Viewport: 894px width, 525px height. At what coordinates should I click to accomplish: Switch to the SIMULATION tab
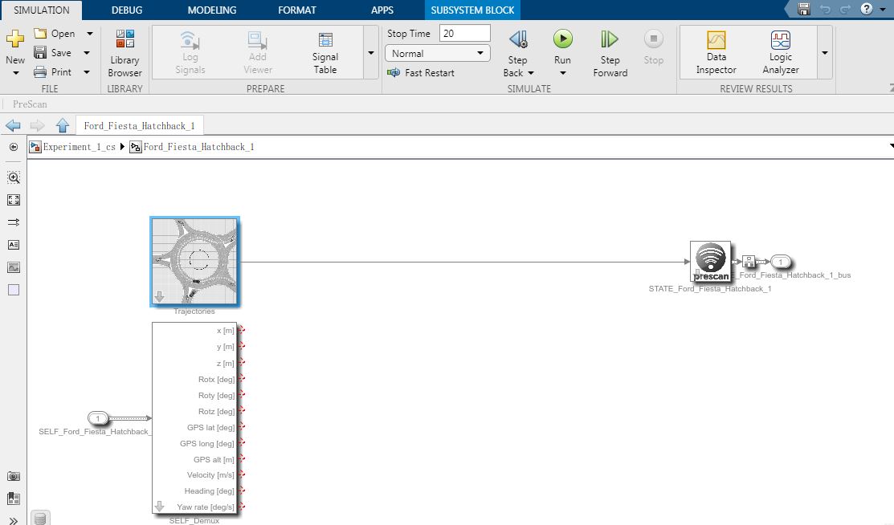42,10
